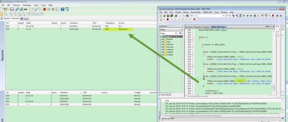Expand the startup folder in Workspace
The width and height of the screenshot is (288, 122).
coord(163,49)
